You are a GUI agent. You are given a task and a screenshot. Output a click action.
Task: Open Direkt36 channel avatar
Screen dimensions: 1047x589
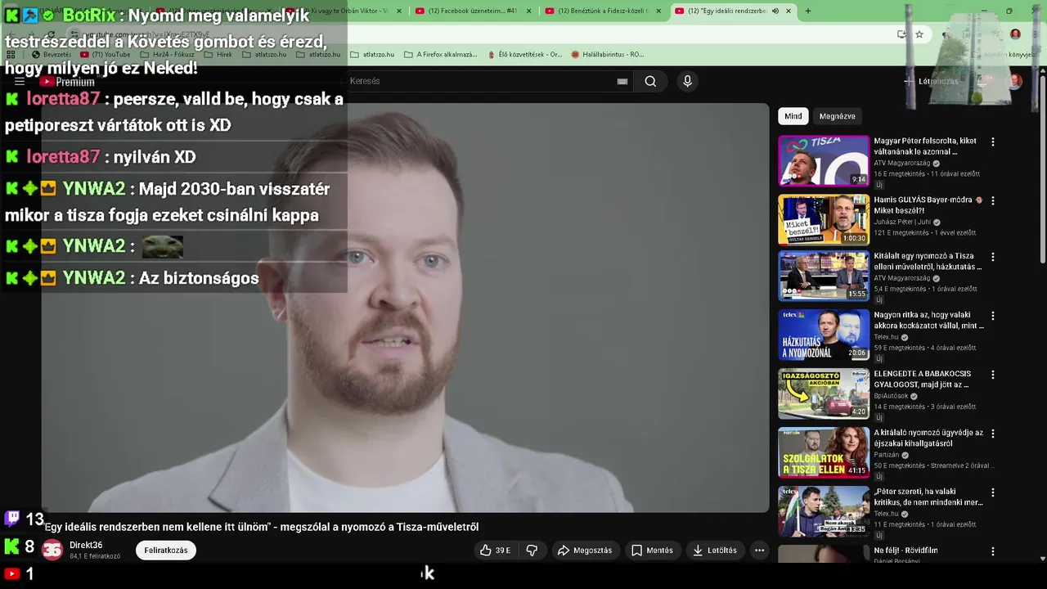tap(52, 550)
